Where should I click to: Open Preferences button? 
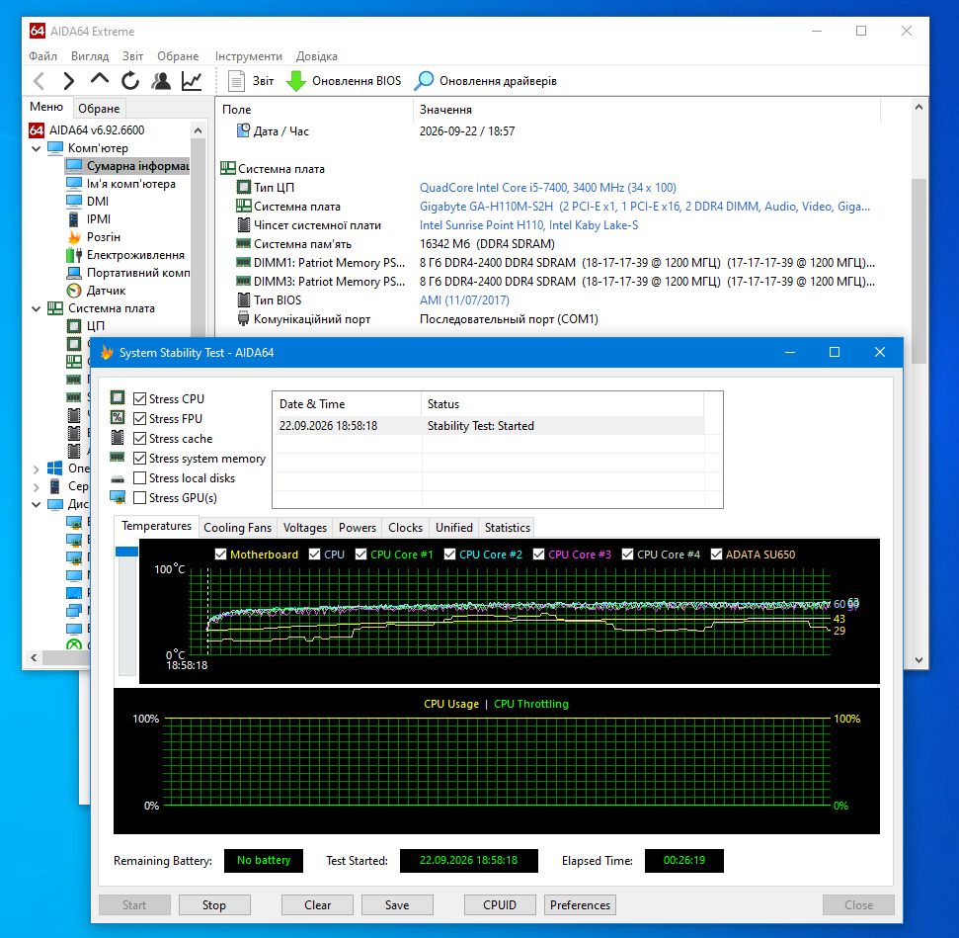point(580,905)
